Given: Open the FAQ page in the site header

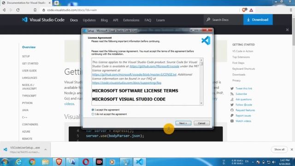Looking at the screenshot, I should pos(147,20).
